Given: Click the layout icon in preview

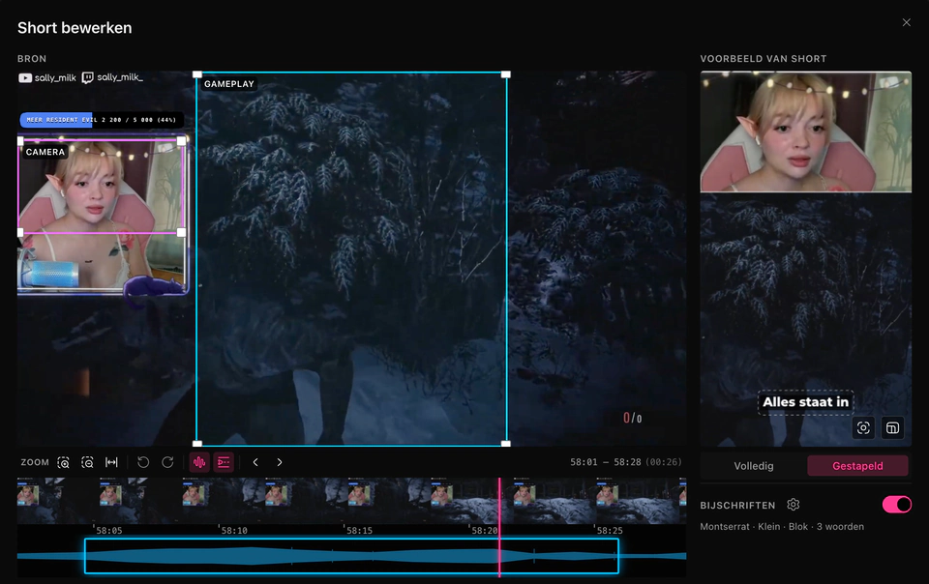Looking at the screenshot, I should [892, 427].
